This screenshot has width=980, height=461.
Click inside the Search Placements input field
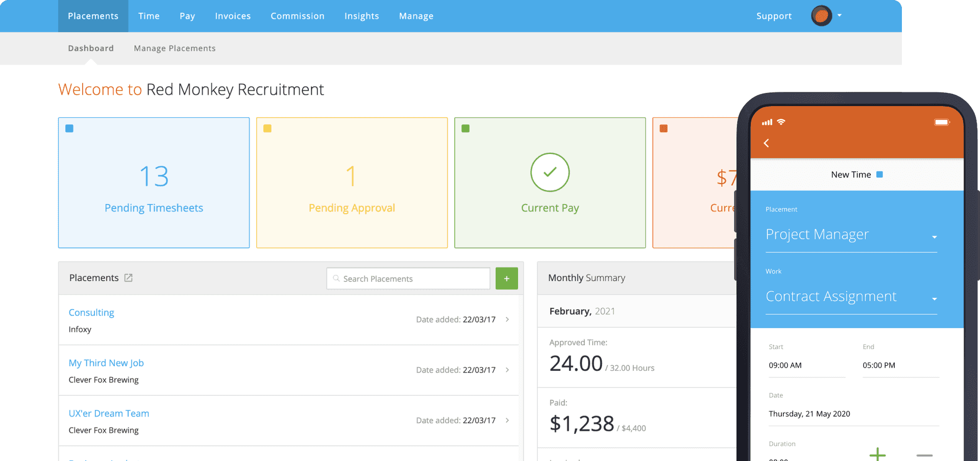click(x=408, y=278)
